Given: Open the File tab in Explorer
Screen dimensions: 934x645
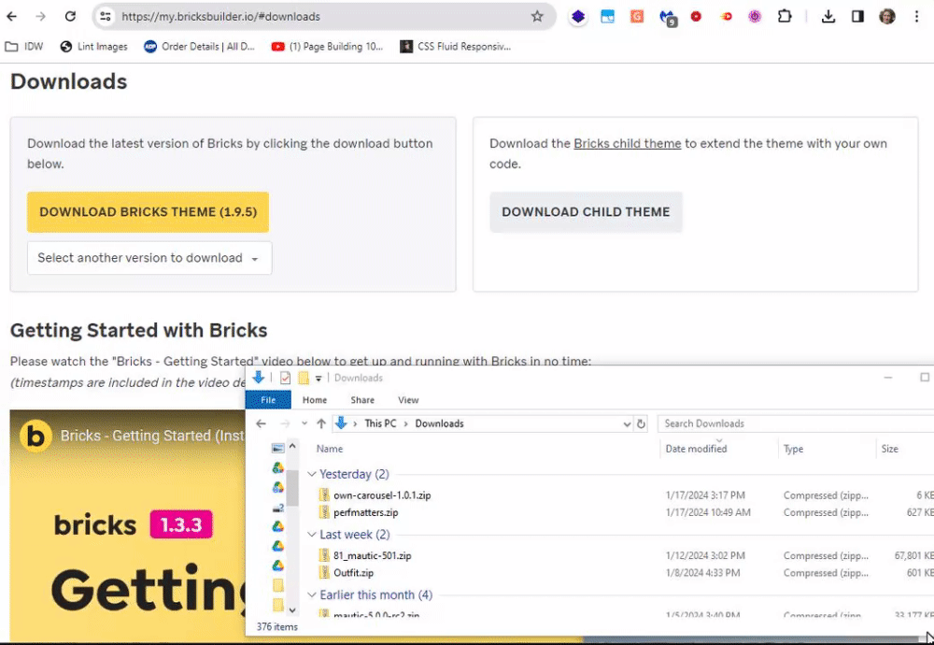Looking at the screenshot, I should 268,400.
